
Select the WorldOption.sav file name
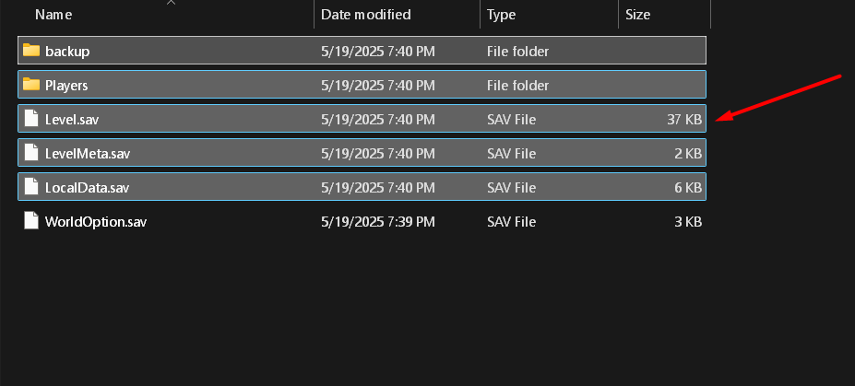coord(96,221)
